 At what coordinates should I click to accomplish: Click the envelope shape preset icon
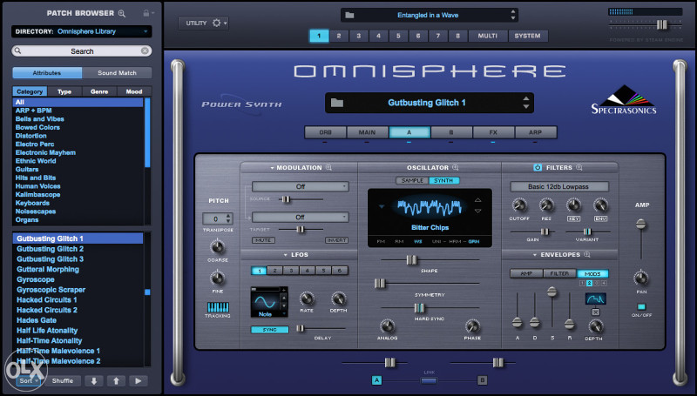point(596,299)
